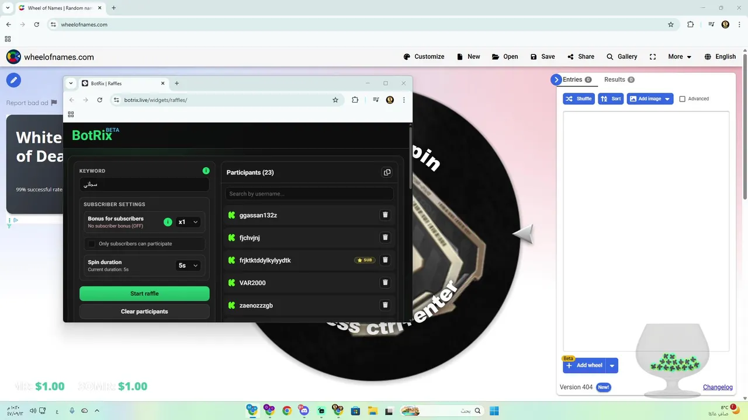
Task: Click the wheelofnames.com logo
Action: pos(50,57)
